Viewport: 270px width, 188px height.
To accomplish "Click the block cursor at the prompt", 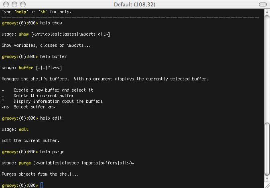I will [42, 185].
